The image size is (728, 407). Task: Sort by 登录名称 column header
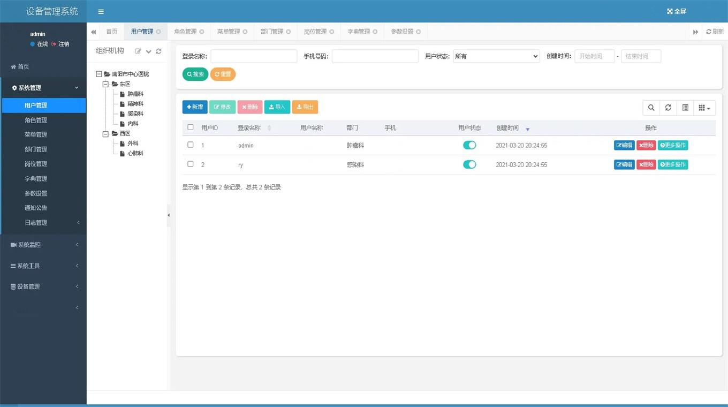249,128
